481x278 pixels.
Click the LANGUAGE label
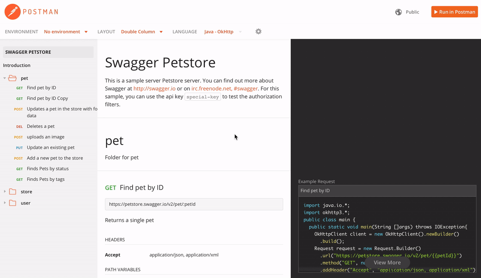[185, 32]
